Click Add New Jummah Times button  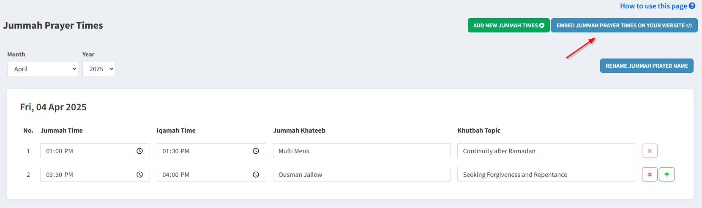coord(509,25)
